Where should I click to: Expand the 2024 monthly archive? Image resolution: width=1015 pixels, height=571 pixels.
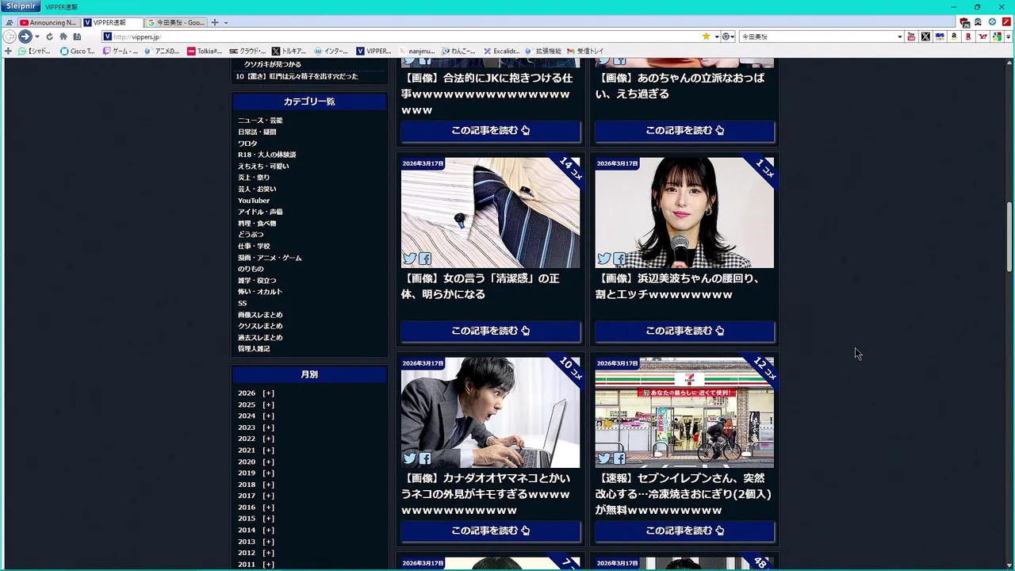pyautogui.click(x=269, y=416)
